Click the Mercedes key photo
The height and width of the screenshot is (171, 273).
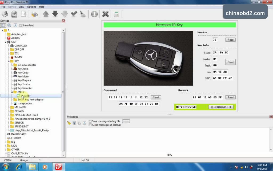coord(148,58)
